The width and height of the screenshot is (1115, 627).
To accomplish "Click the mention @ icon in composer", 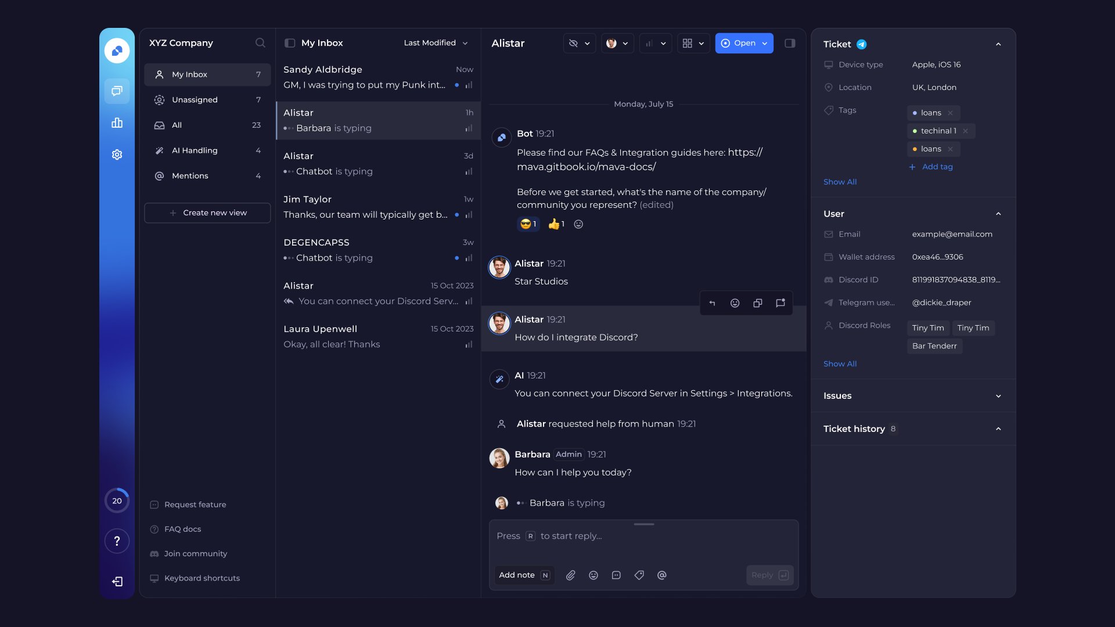I will pos(662,575).
